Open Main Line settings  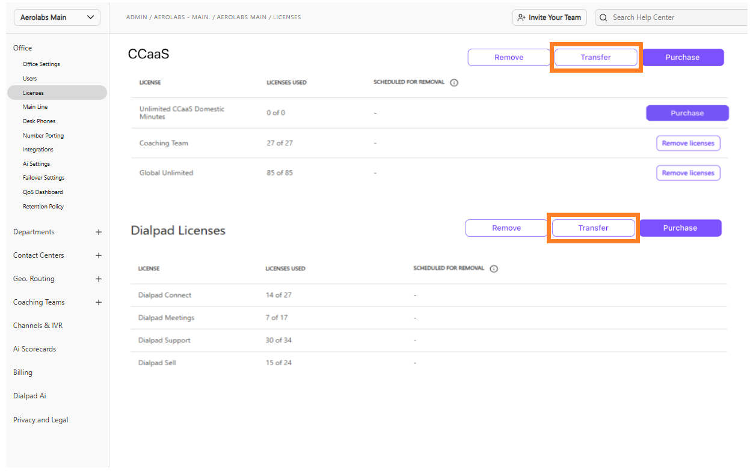coord(35,107)
